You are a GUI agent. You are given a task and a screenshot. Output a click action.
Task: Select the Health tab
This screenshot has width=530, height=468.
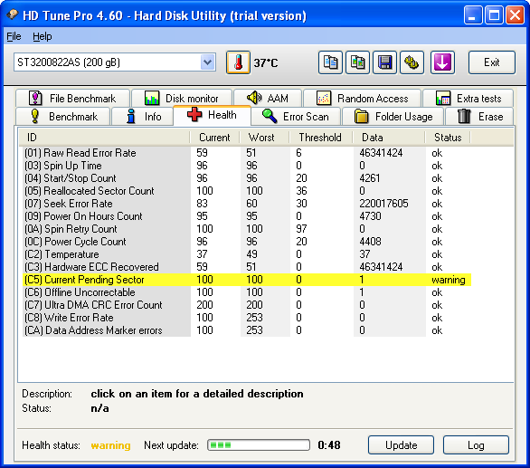coord(212,115)
